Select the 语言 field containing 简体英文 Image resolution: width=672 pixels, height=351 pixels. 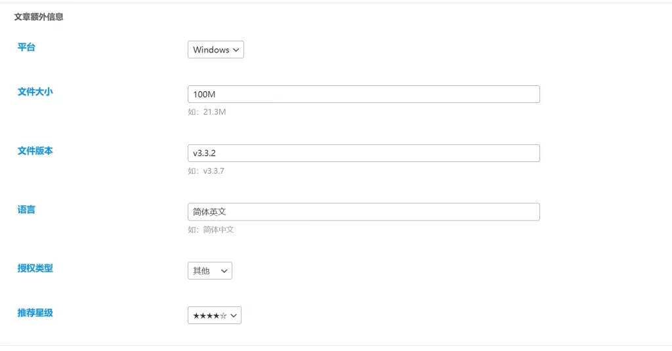pyautogui.click(x=364, y=212)
